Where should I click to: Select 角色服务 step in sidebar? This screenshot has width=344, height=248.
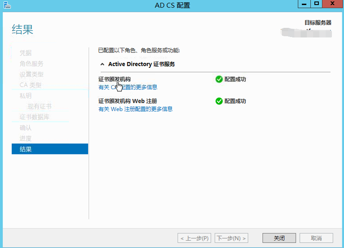click(32, 63)
